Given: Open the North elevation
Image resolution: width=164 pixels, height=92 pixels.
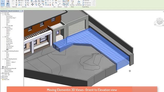Looking at the screenshot, I should pyautogui.click(x=7, y=54).
